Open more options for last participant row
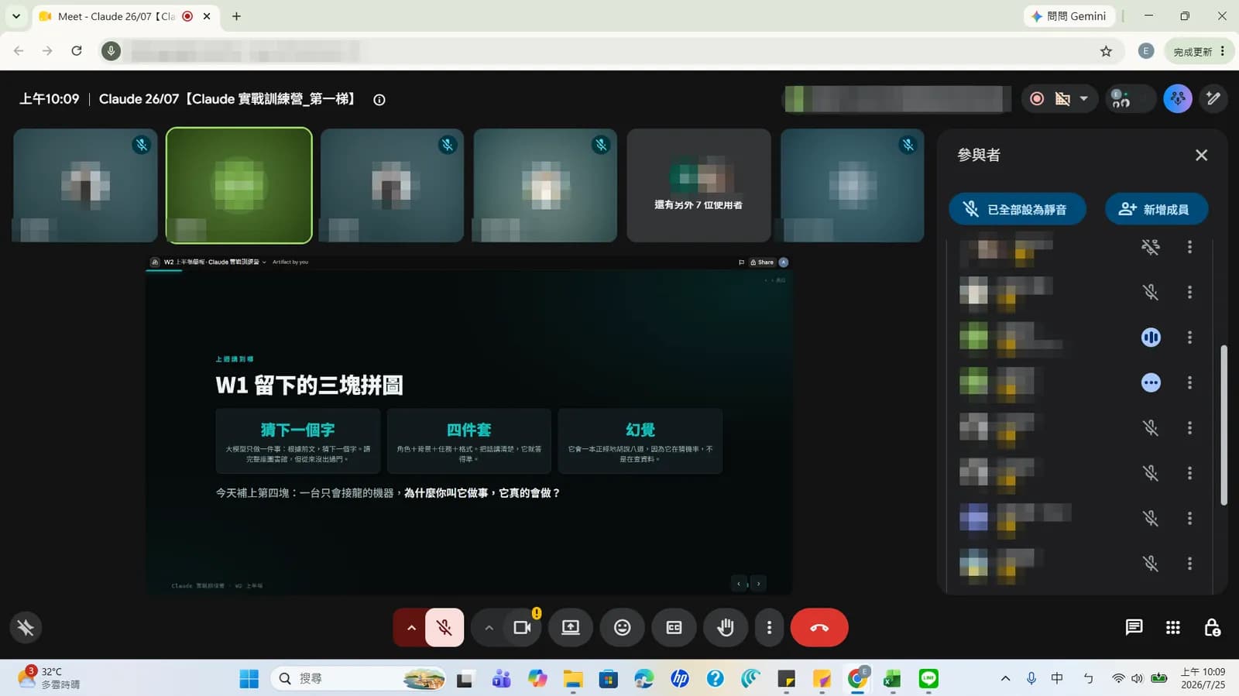This screenshot has height=696, width=1239. click(x=1189, y=564)
